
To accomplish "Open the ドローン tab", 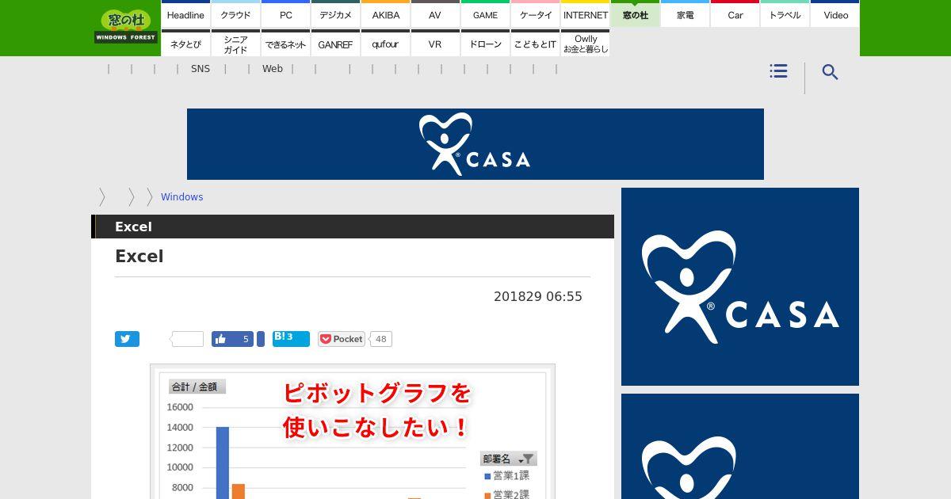I will click(485, 43).
